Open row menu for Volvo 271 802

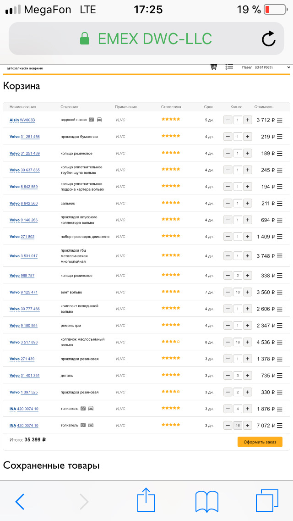click(280, 237)
